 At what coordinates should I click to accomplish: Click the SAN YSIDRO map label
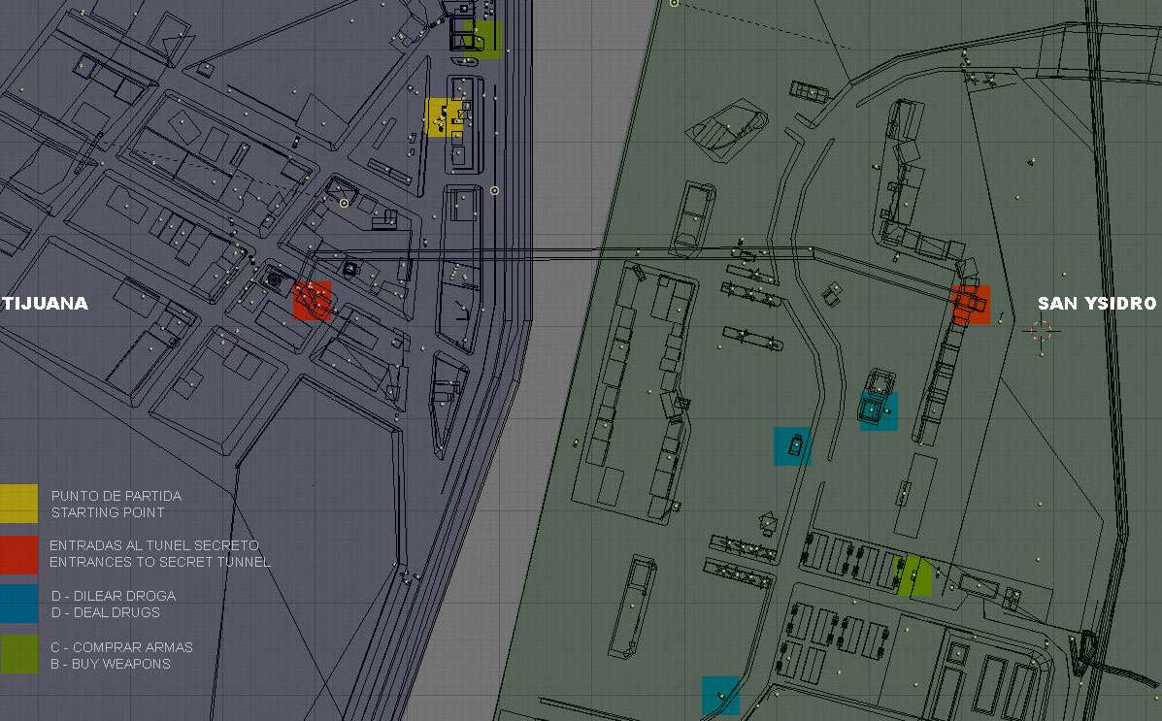[x=1097, y=304]
